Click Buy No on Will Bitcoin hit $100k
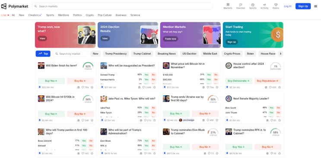This screenshot has width=321, height=158. (x=80, y=114)
